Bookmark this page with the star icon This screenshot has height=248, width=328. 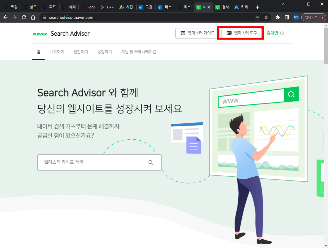coord(266,17)
